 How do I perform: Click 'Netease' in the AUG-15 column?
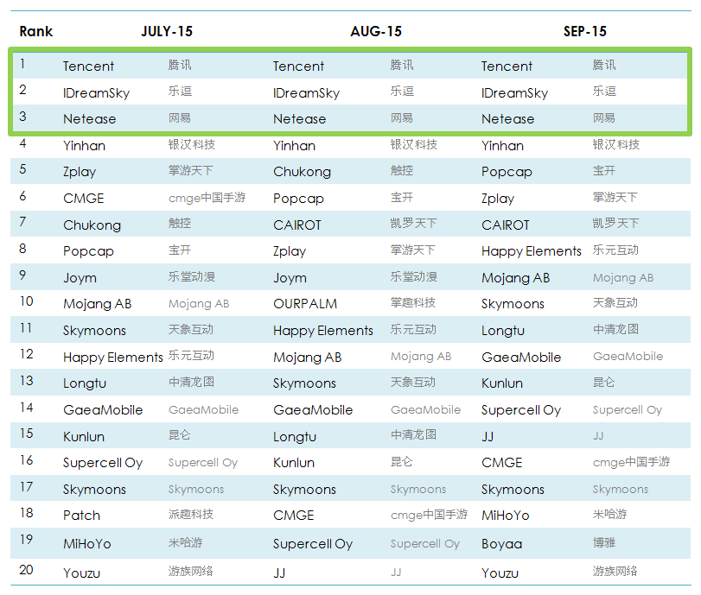(300, 119)
